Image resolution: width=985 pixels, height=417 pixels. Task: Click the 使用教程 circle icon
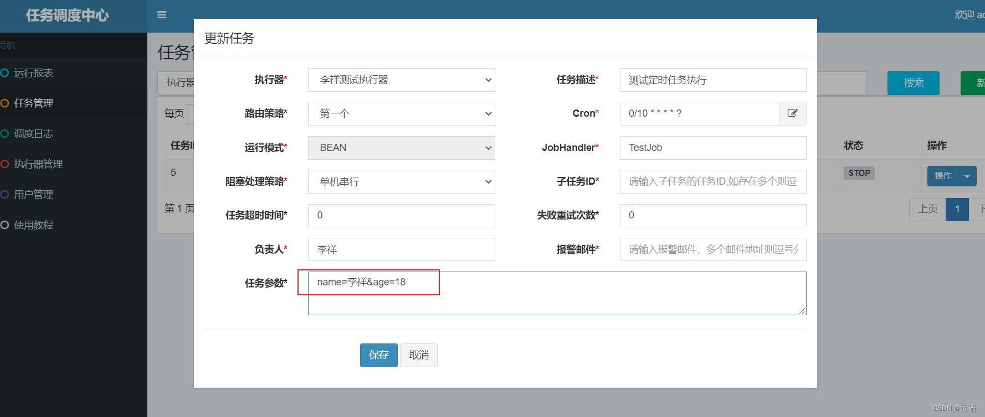point(4,225)
